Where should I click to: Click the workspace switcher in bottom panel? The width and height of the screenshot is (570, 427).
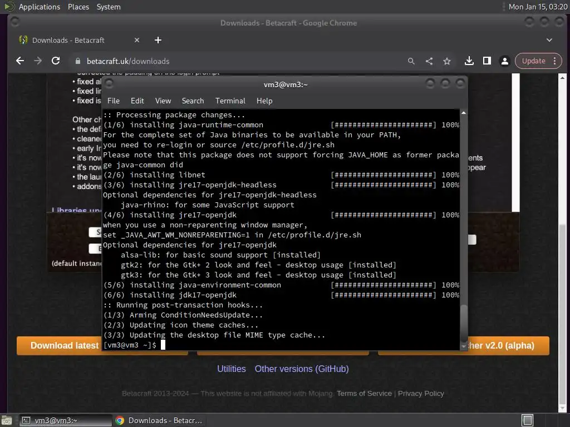pyautogui.click(x=527, y=420)
